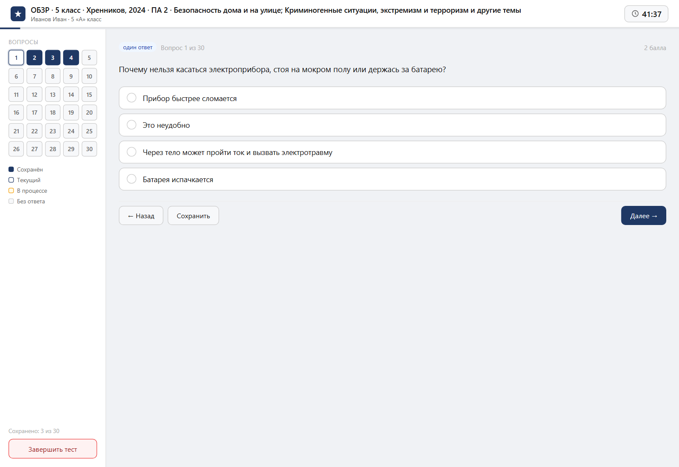Click the 'один ответ' badge
679x467 pixels.
(x=137, y=48)
